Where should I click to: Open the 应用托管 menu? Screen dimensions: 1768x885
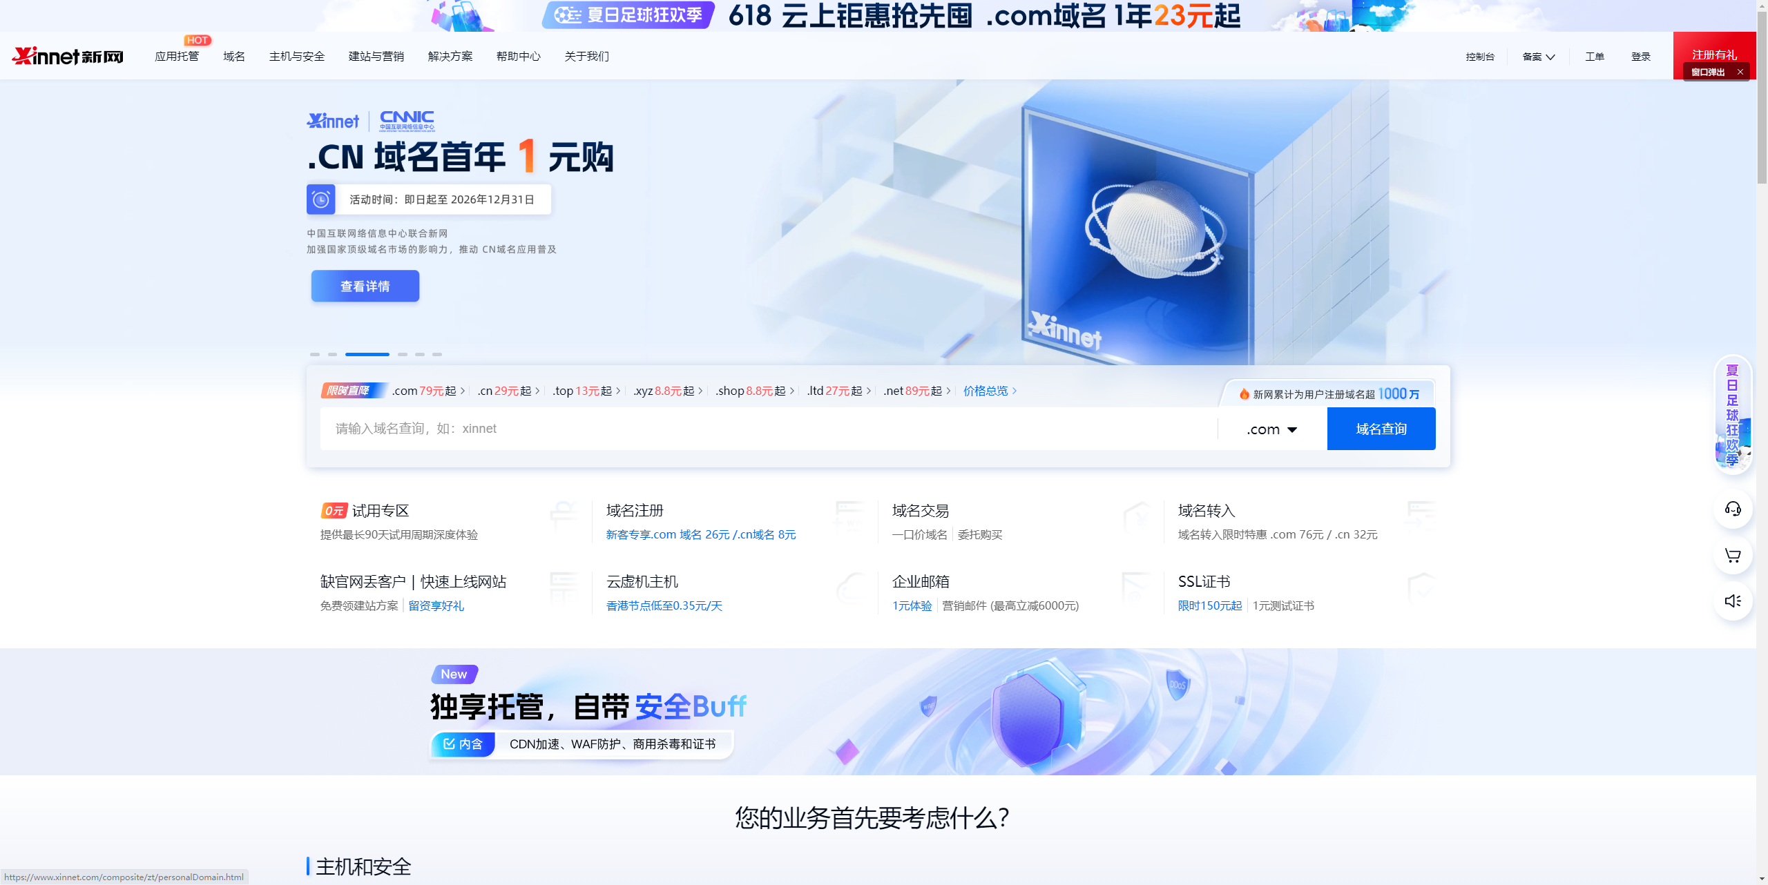coord(177,56)
